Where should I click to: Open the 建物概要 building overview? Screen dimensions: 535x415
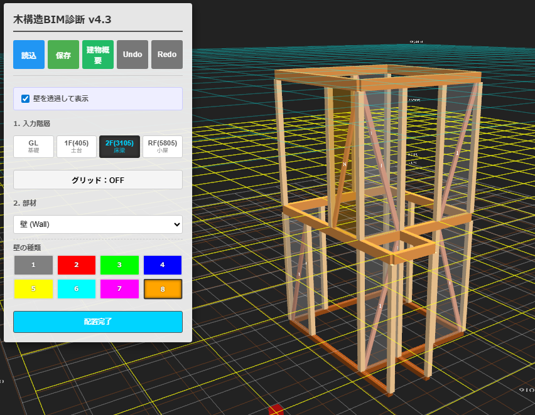(x=97, y=55)
